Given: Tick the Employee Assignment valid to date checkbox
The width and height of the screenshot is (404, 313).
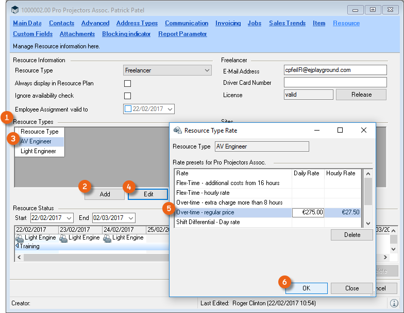Looking at the screenshot, I should click(x=128, y=109).
